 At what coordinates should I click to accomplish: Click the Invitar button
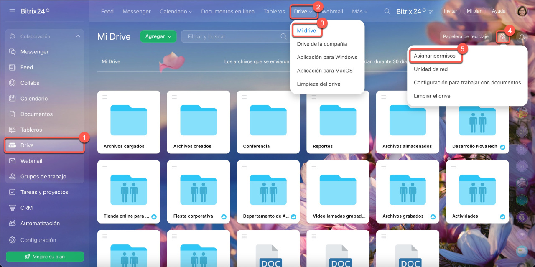coord(451,11)
